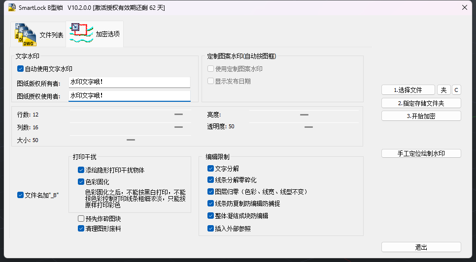Toggle 图层归零 checkbox
The width and height of the screenshot is (476, 262).
(x=210, y=192)
